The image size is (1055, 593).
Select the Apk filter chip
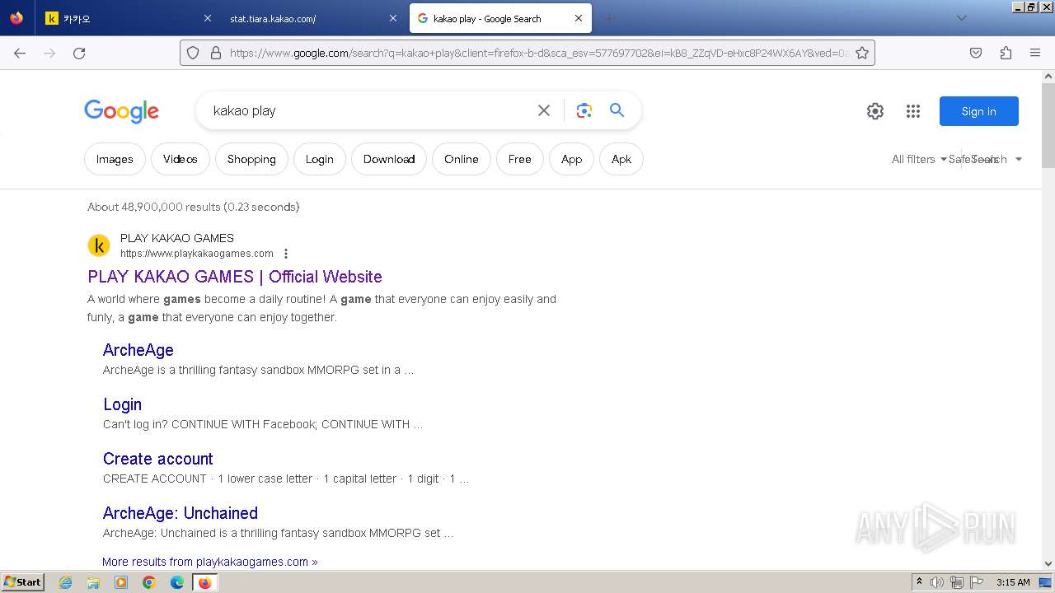point(621,159)
